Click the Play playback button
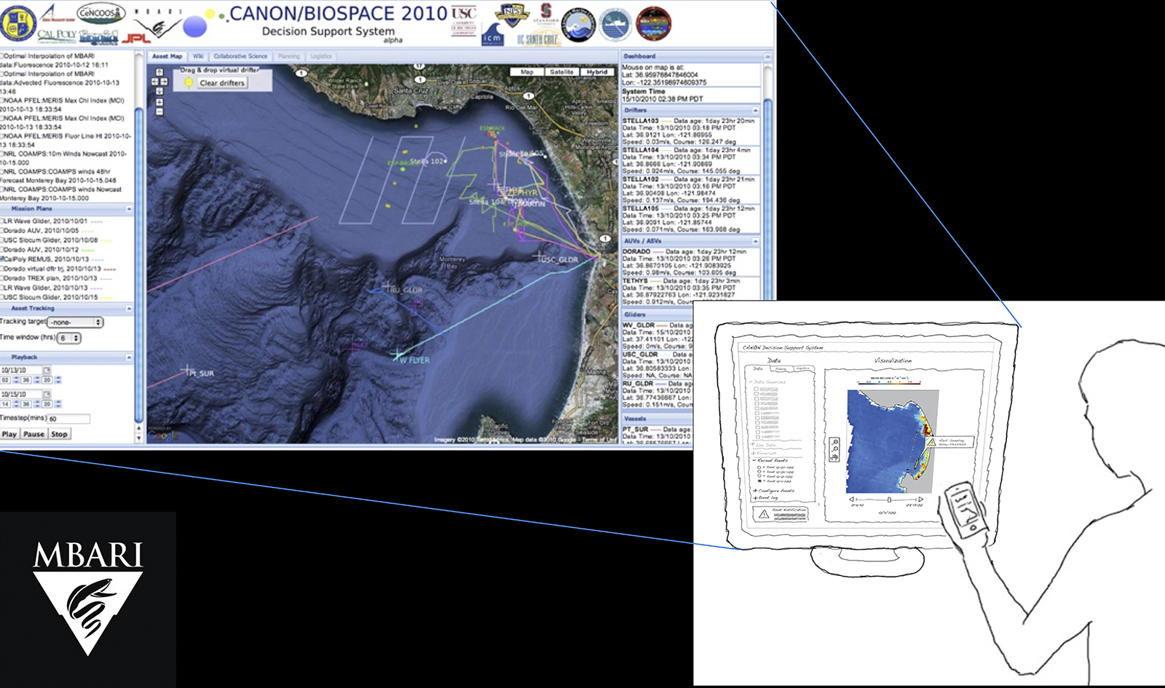Image resolution: width=1165 pixels, height=688 pixels. 9,434
